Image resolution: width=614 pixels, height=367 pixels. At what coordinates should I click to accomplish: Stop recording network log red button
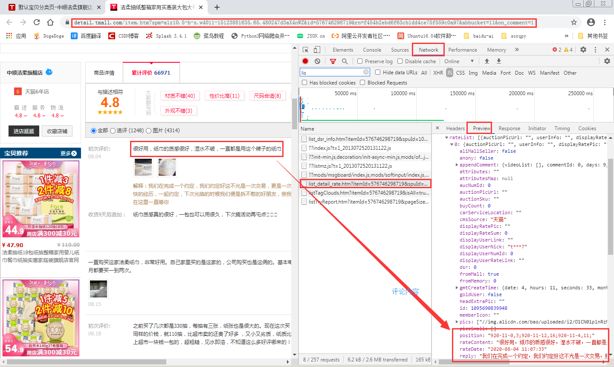point(305,61)
